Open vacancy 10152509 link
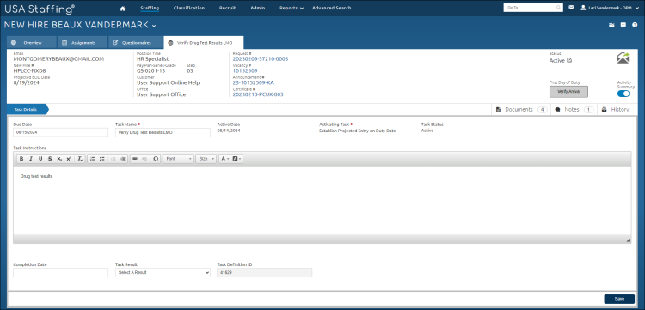The width and height of the screenshot is (645, 310). point(245,70)
